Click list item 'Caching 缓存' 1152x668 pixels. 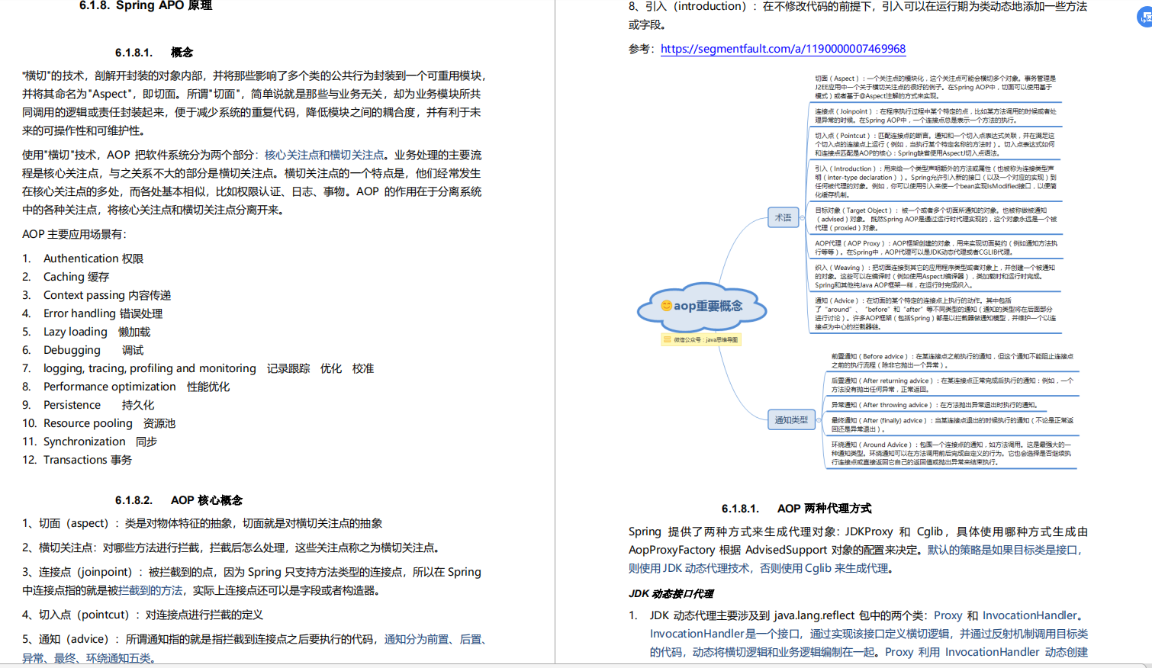click(76, 277)
